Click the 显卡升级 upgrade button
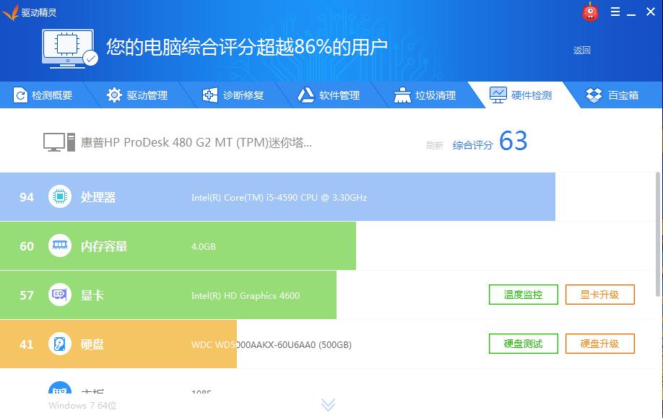This screenshot has width=663, height=418. [600, 295]
